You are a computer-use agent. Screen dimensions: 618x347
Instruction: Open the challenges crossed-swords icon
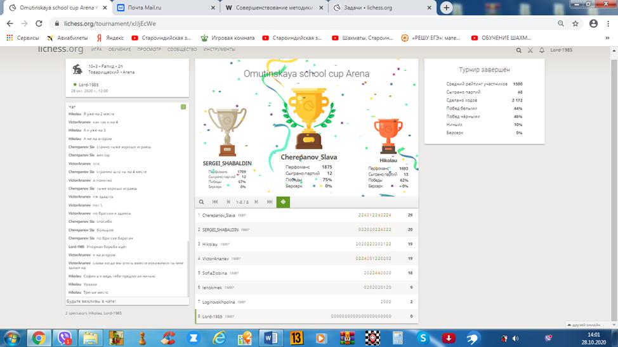[530, 49]
